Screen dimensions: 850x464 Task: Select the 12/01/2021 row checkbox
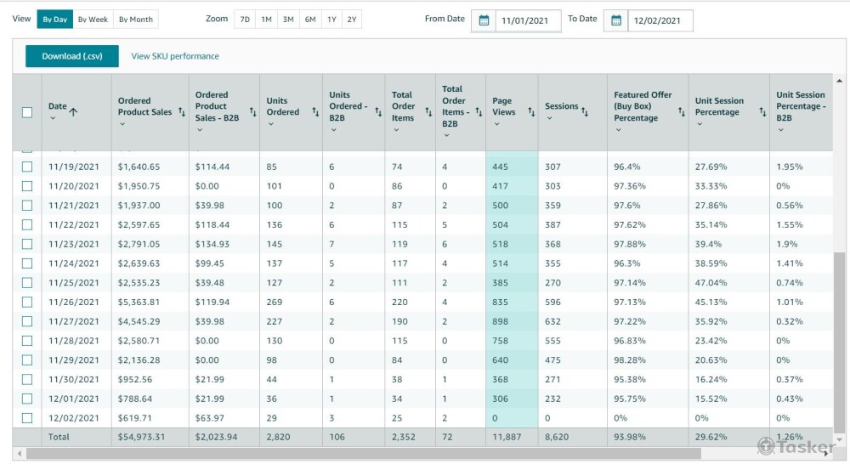27,399
